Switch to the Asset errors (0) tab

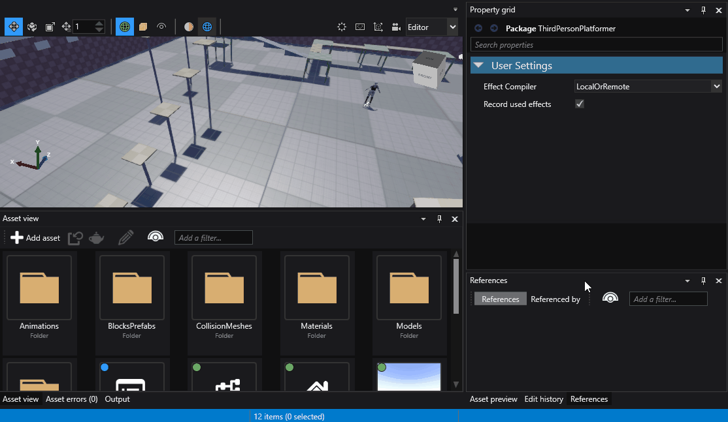(x=71, y=399)
